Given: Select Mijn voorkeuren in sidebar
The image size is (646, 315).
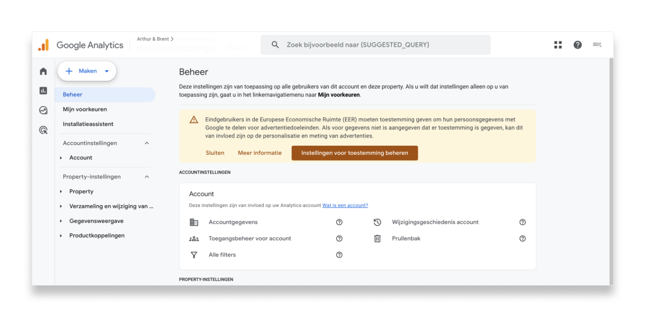Looking at the screenshot, I should 85,109.
